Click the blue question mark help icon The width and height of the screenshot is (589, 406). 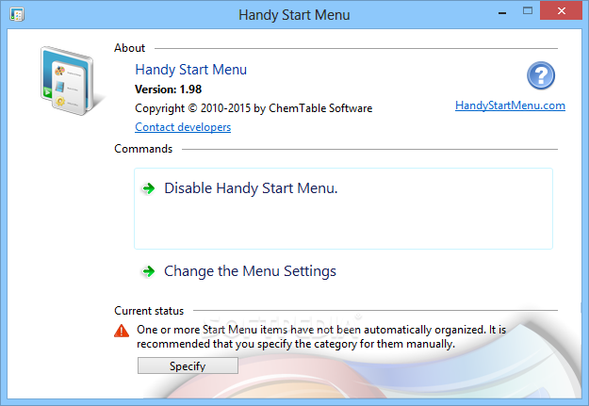[x=541, y=75]
